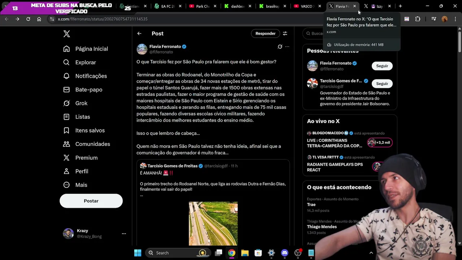462x260 pixels.
Task: Switch to the EA FC tab
Action: pyautogui.click(x=168, y=6)
